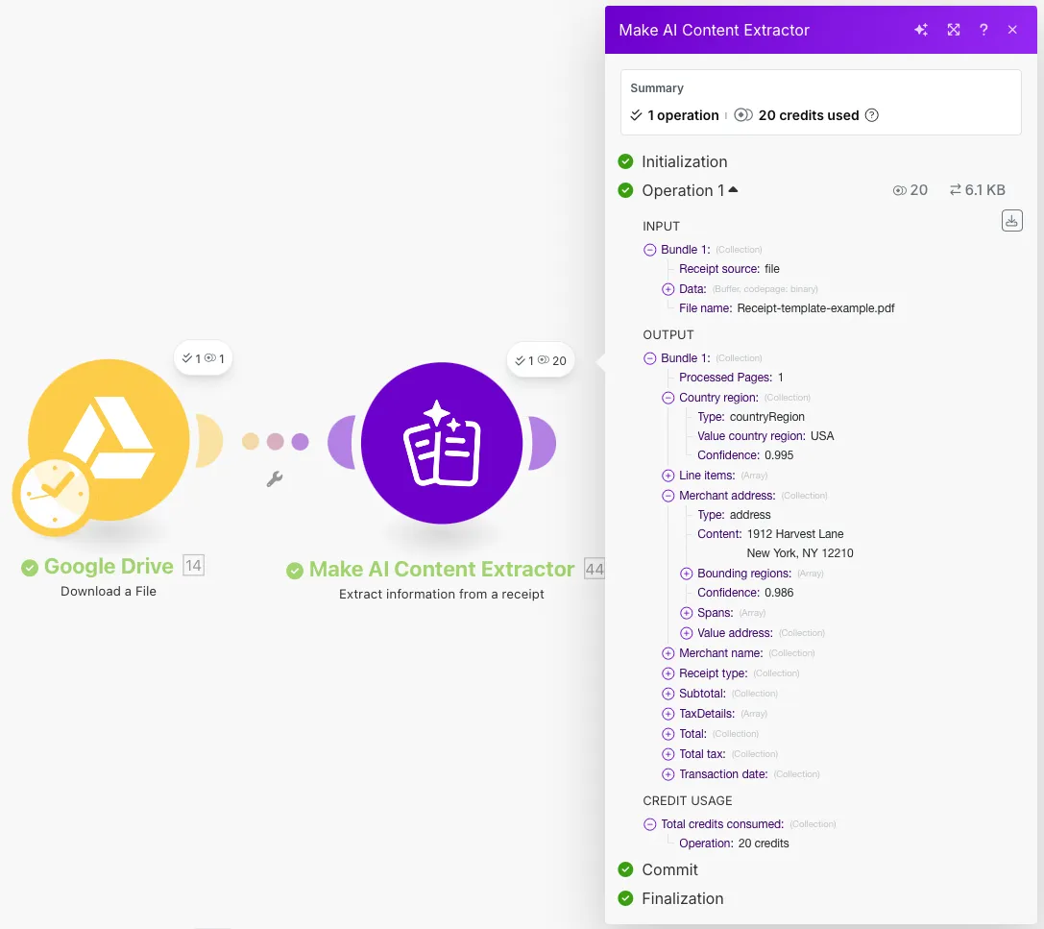This screenshot has height=929, width=1044.
Task: Expand the Spans array
Action: click(x=686, y=613)
